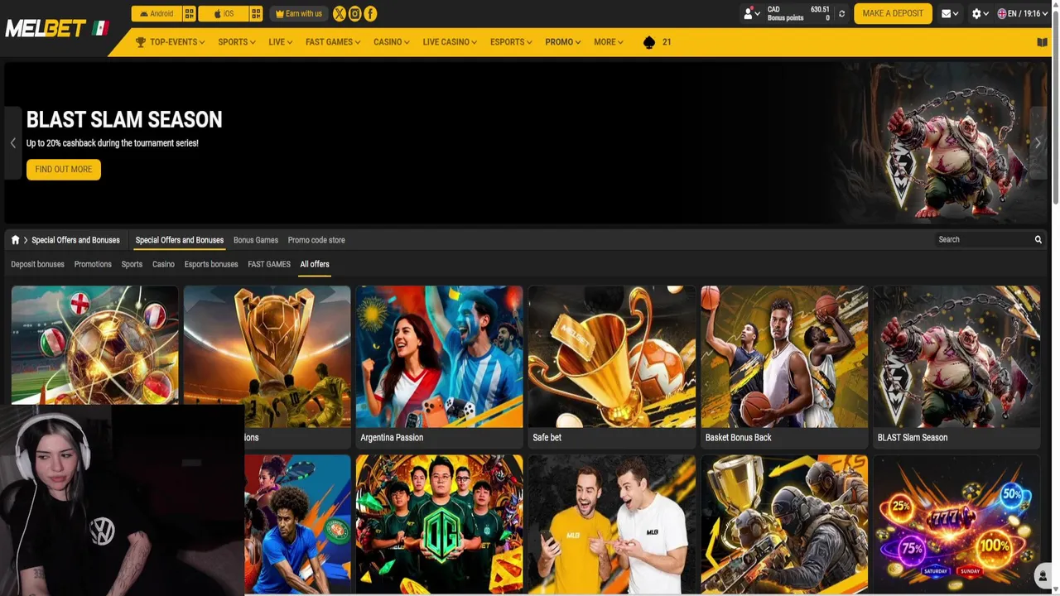Open the football globe offer thumbnail
Screen dimensions: 1060x596
click(94, 344)
